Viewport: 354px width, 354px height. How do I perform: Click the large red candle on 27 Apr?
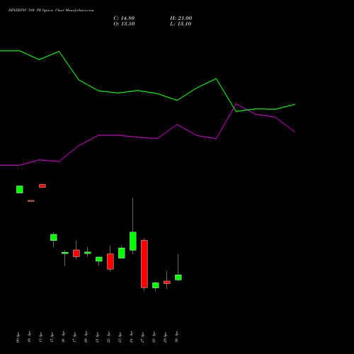pyautogui.click(x=144, y=264)
